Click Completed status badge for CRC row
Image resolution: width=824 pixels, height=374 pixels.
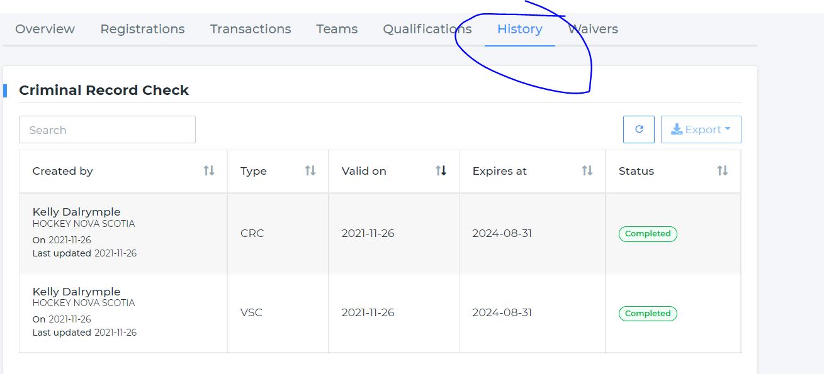[648, 234]
